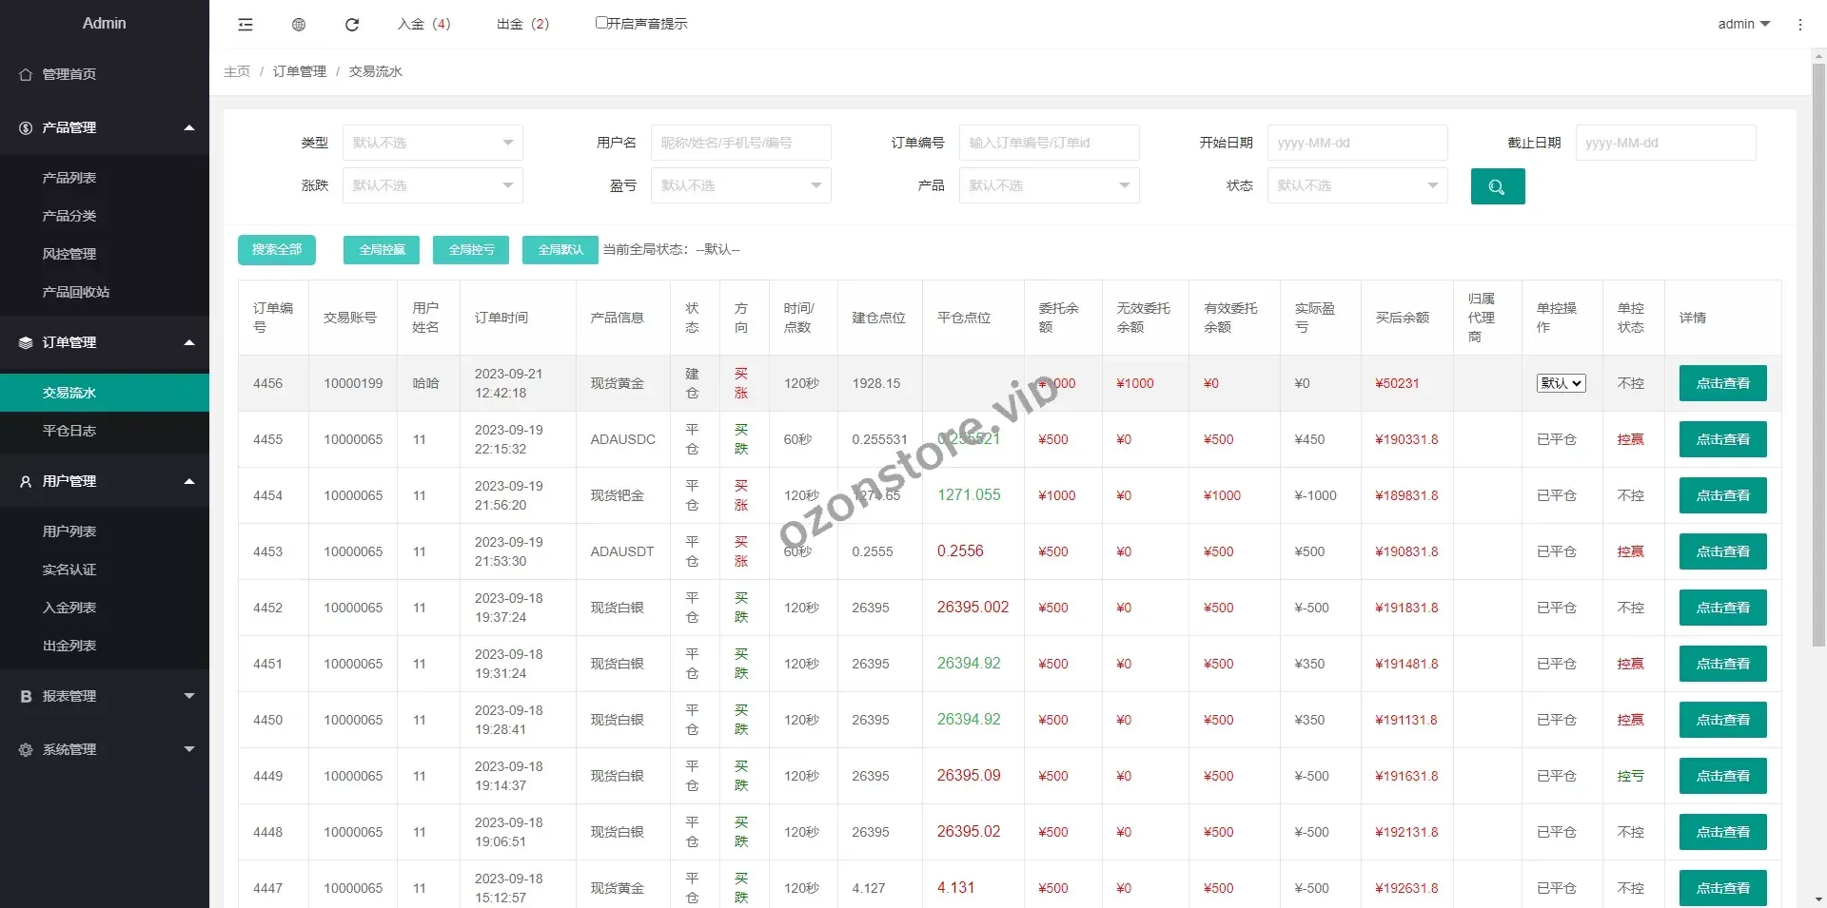This screenshot has width=1827, height=908.
Task: Click the gear icon for 系统管理
Action: pos(26,749)
